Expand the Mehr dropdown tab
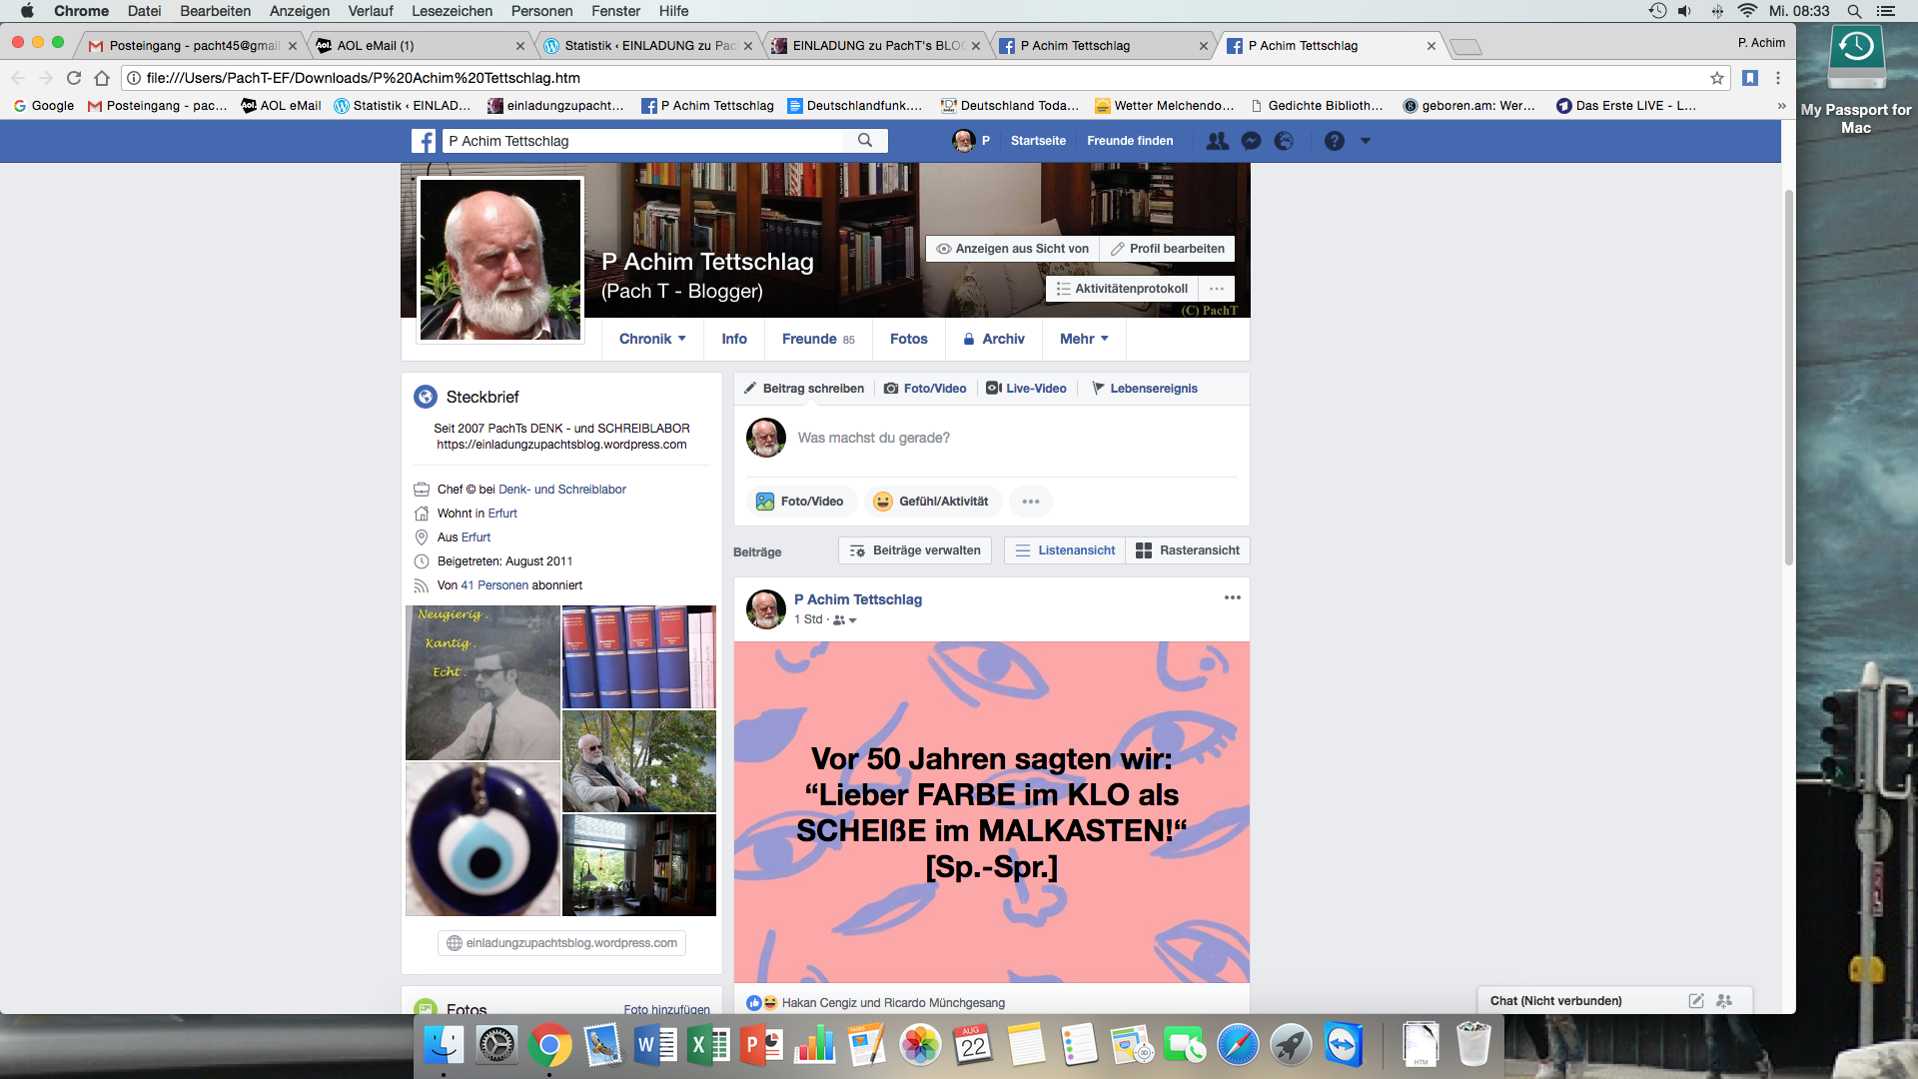The width and height of the screenshot is (1918, 1079). (1084, 339)
